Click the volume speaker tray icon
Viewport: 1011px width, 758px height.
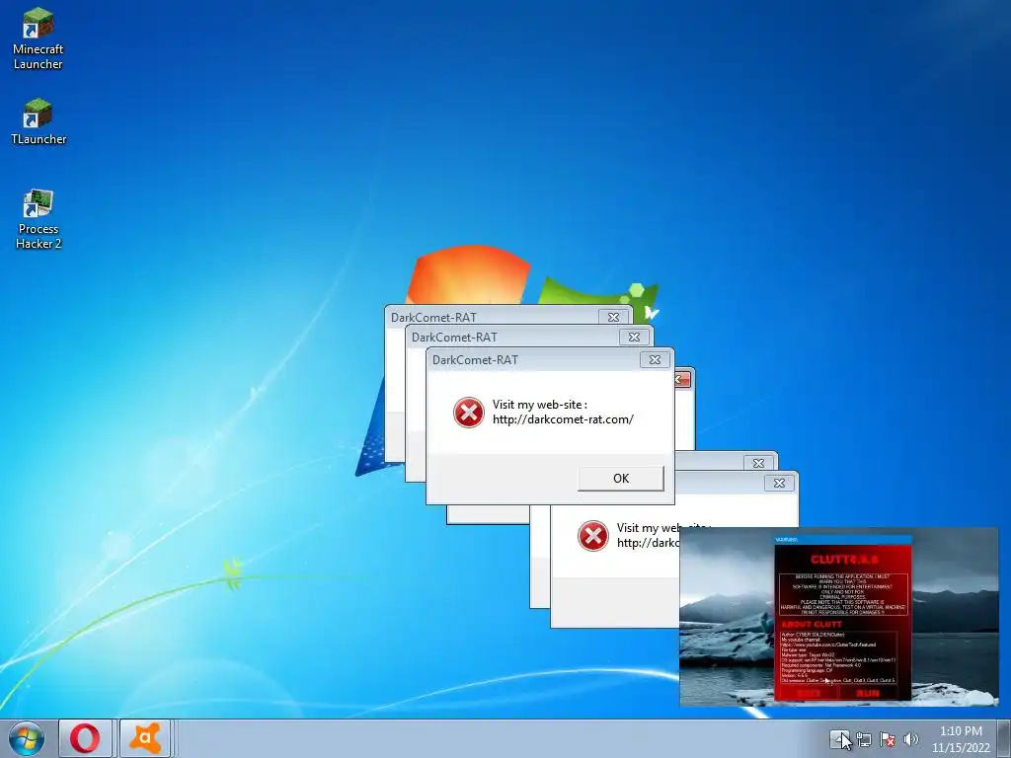[910, 739]
